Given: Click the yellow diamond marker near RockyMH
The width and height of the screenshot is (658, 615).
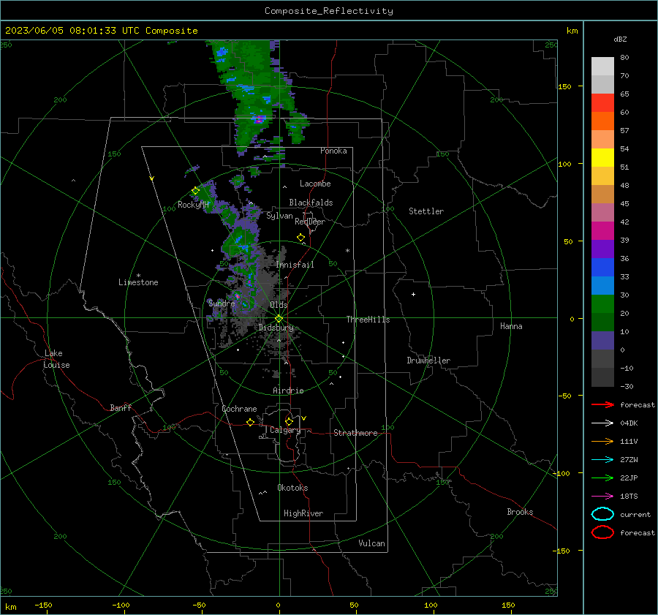Looking at the screenshot, I should (195, 191).
